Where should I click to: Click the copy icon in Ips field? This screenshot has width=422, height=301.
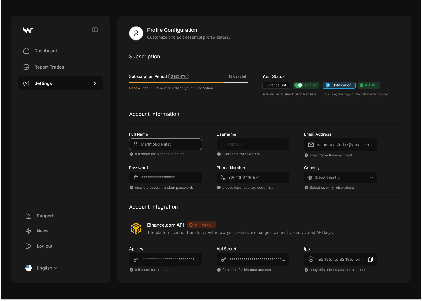(x=370, y=259)
